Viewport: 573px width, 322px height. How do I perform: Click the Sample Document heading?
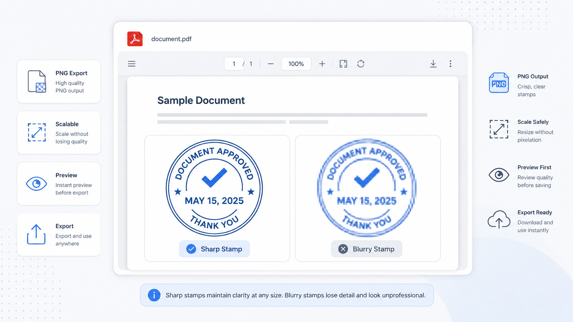tap(201, 100)
